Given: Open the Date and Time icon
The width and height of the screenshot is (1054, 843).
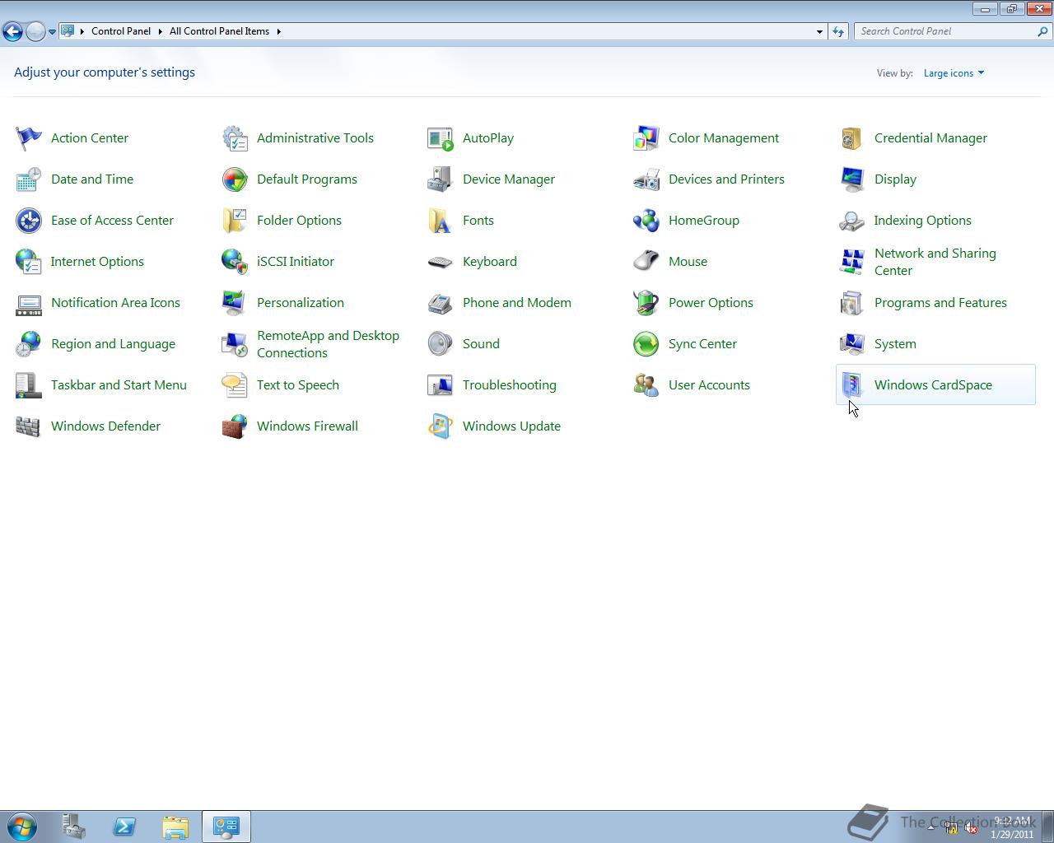Looking at the screenshot, I should point(29,179).
